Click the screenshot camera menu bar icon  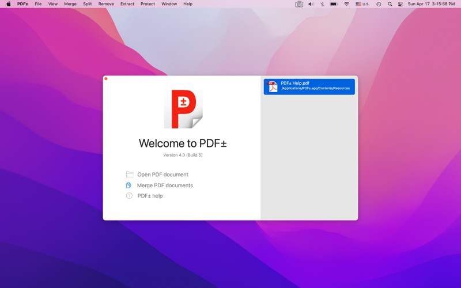click(299, 4)
